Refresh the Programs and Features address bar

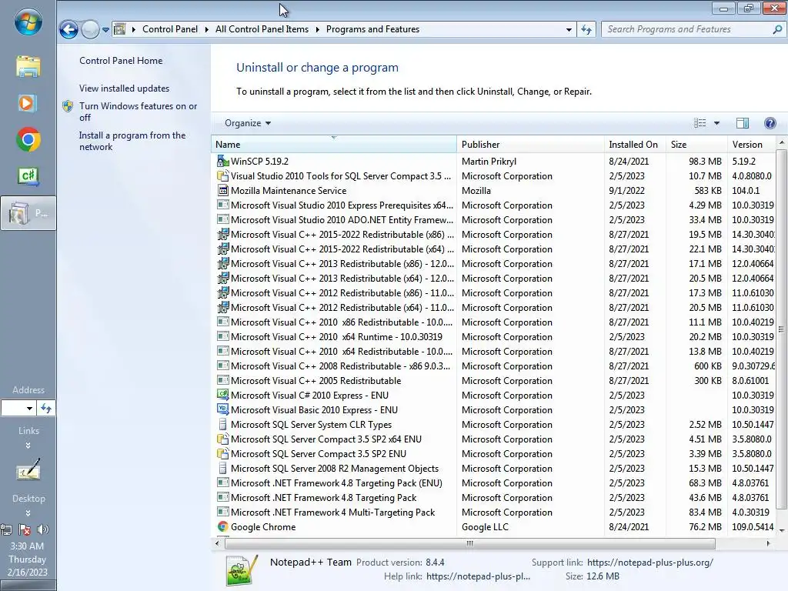(586, 30)
